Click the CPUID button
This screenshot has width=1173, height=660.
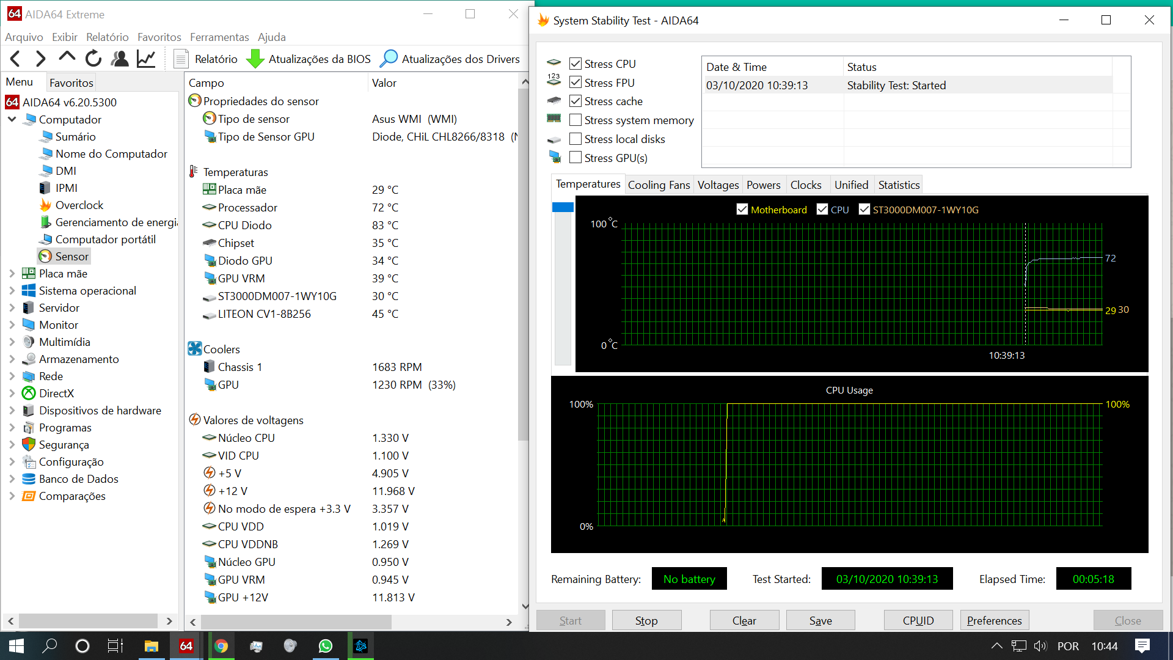click(x=918, y=620)
